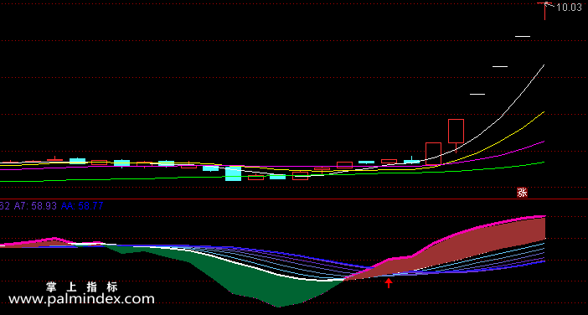
Task: Click the yellow moving average line end
Action: coord(543,112)
